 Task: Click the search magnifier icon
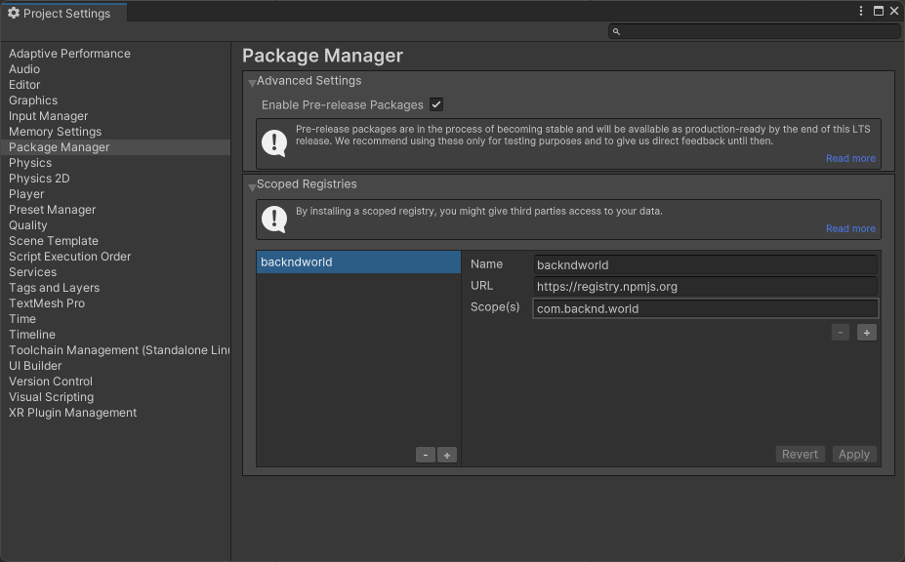coord(616,32)
